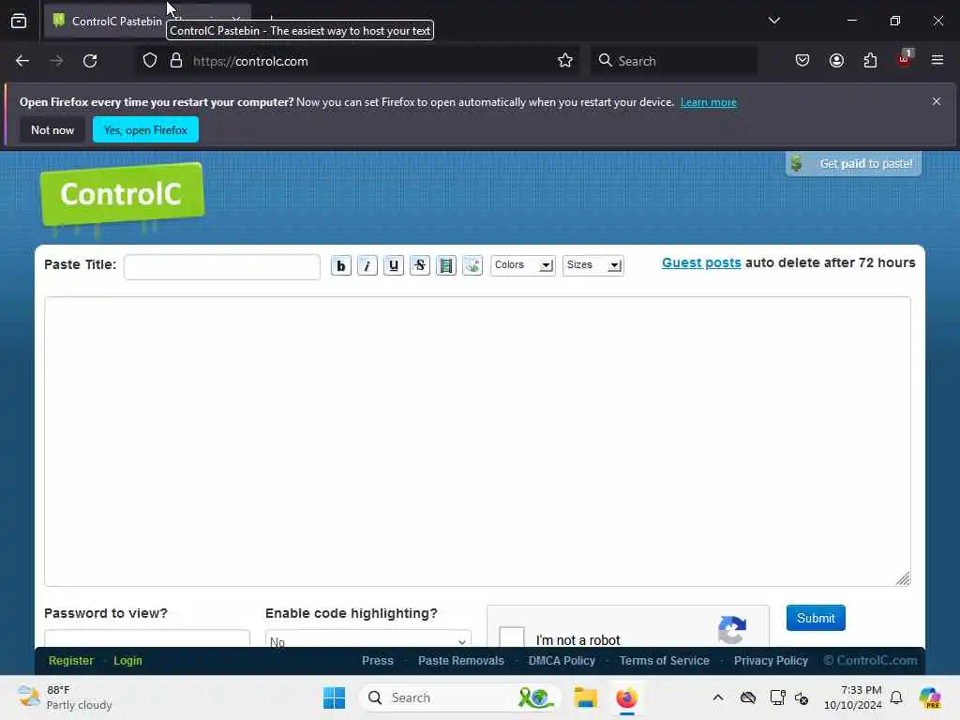Click Not now in Firefox notification

coord(52,129)
